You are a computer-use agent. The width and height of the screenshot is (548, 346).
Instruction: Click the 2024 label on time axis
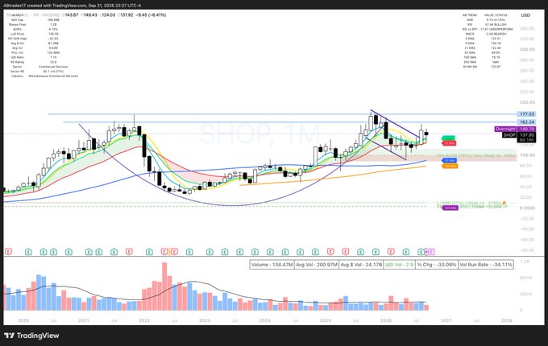(x=265, y=320)
